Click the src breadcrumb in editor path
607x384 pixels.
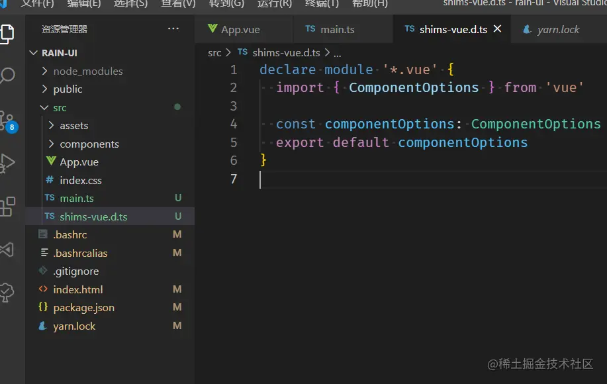point(214,53)
